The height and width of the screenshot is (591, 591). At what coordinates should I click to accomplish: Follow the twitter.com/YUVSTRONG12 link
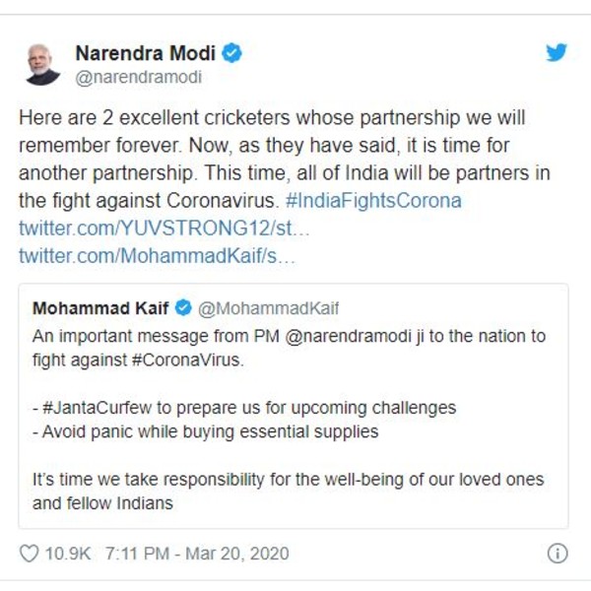[x=164, y=228]
